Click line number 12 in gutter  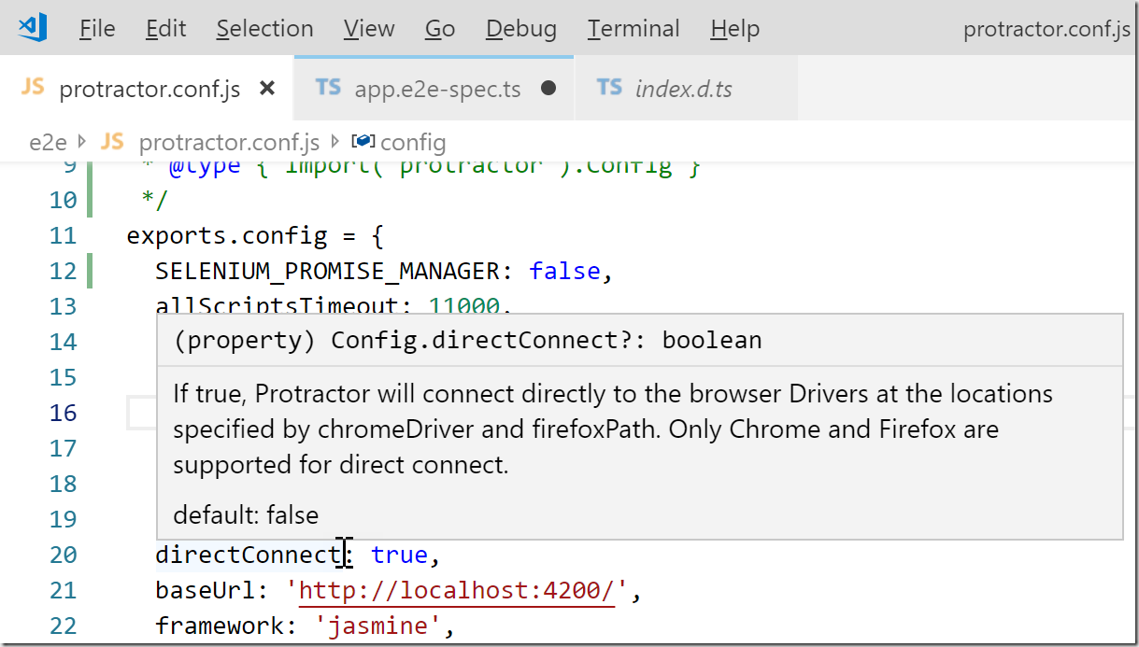63,271
